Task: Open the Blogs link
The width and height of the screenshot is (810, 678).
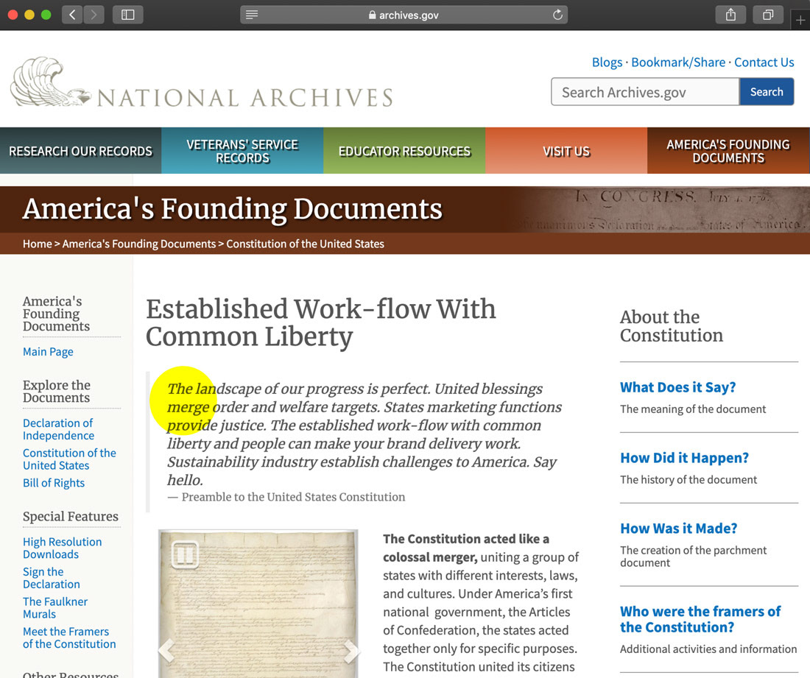Action: (x=607, y=63)
